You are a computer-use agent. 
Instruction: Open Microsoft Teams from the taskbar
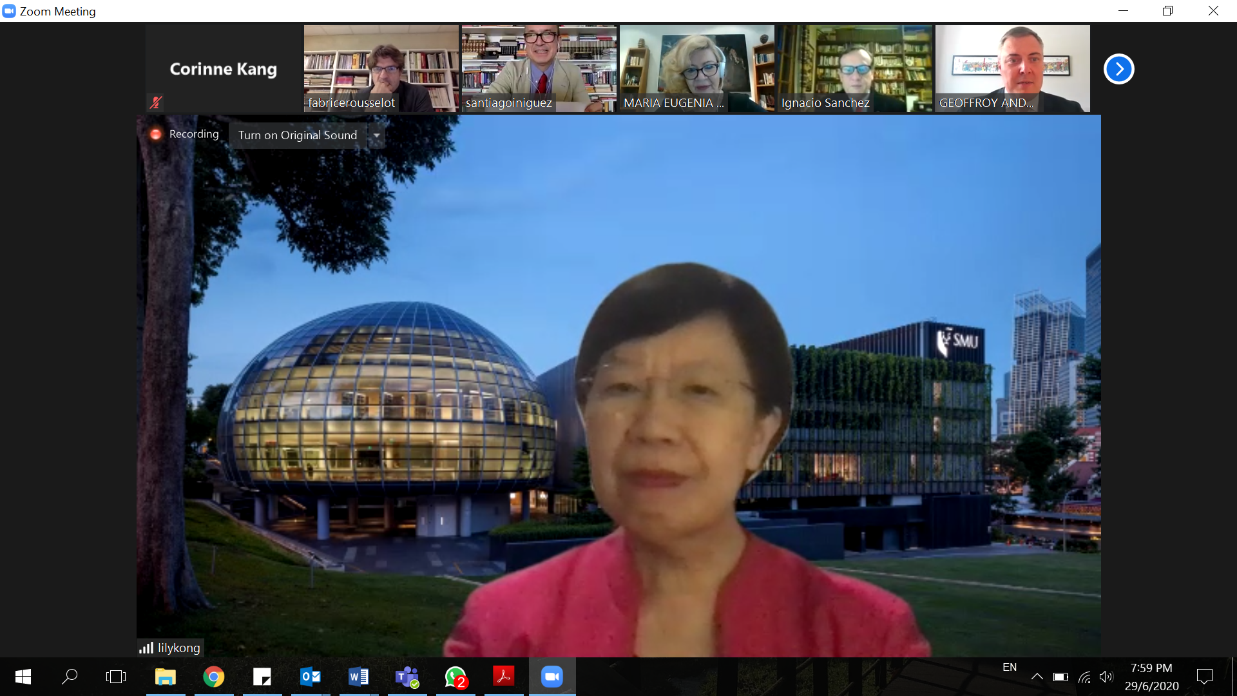click(x=407, y=677)
